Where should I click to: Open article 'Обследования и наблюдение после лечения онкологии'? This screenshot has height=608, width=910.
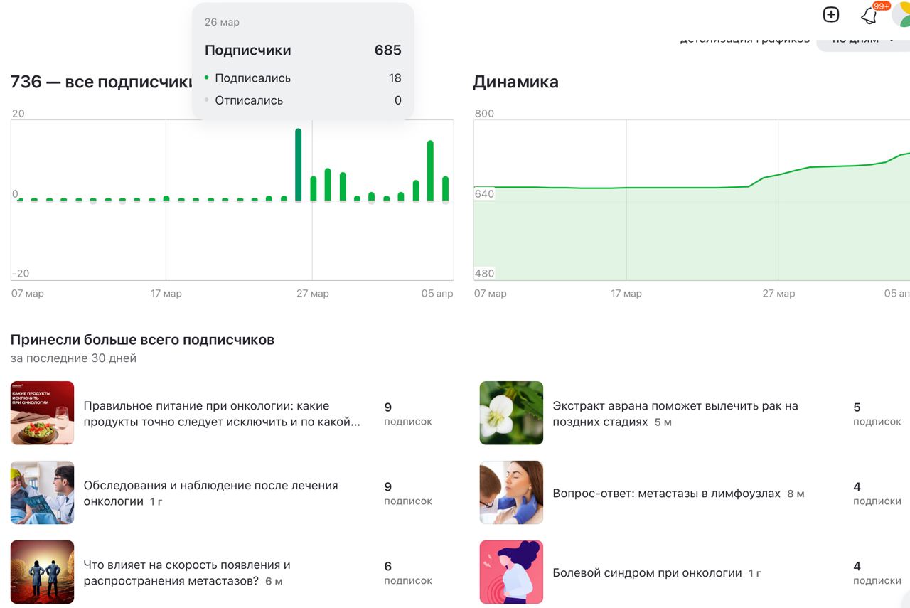(211, 494)
